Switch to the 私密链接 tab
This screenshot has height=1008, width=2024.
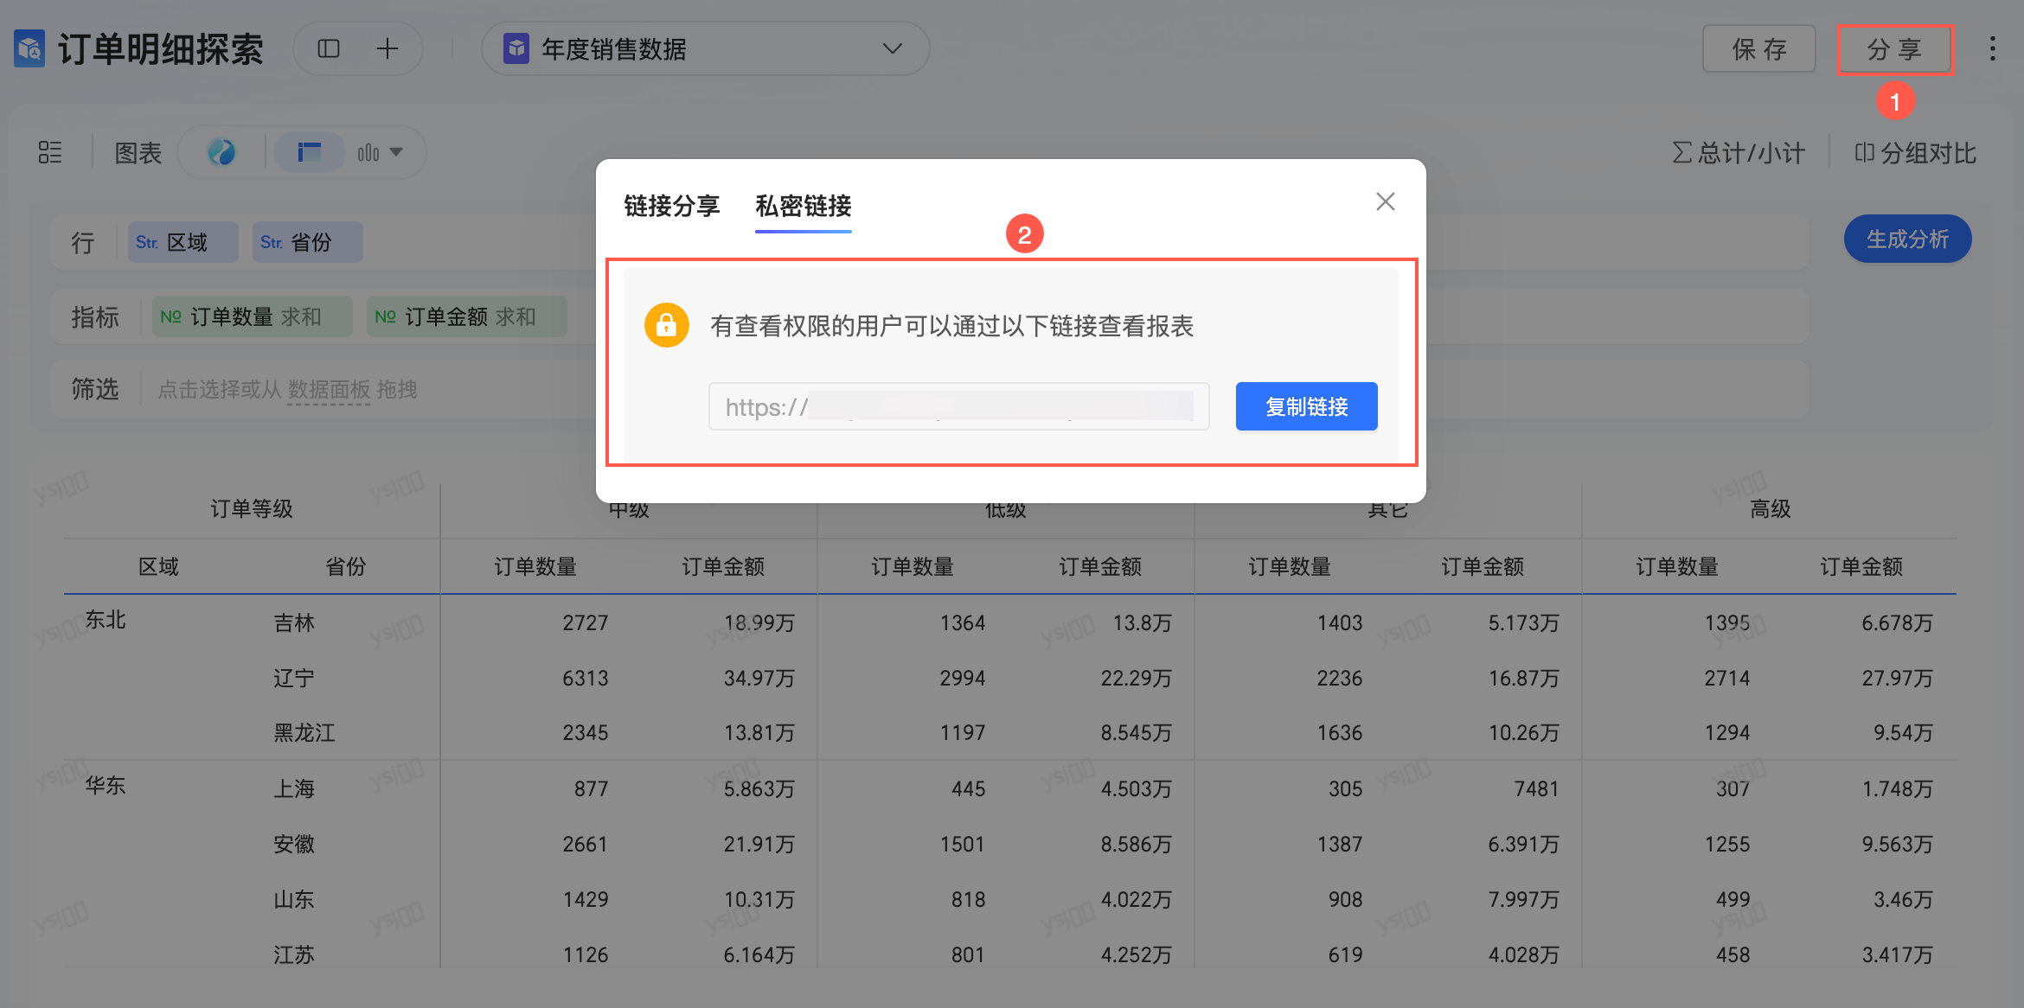pyautogui.click(x=804, y=206)
